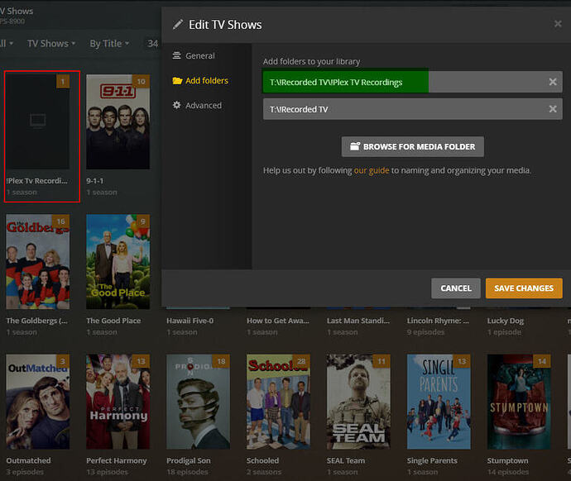Screen dimensions: 571x481
Task: Click the pencil icon beside Edit TV Shows
Action: coord(178,24)
